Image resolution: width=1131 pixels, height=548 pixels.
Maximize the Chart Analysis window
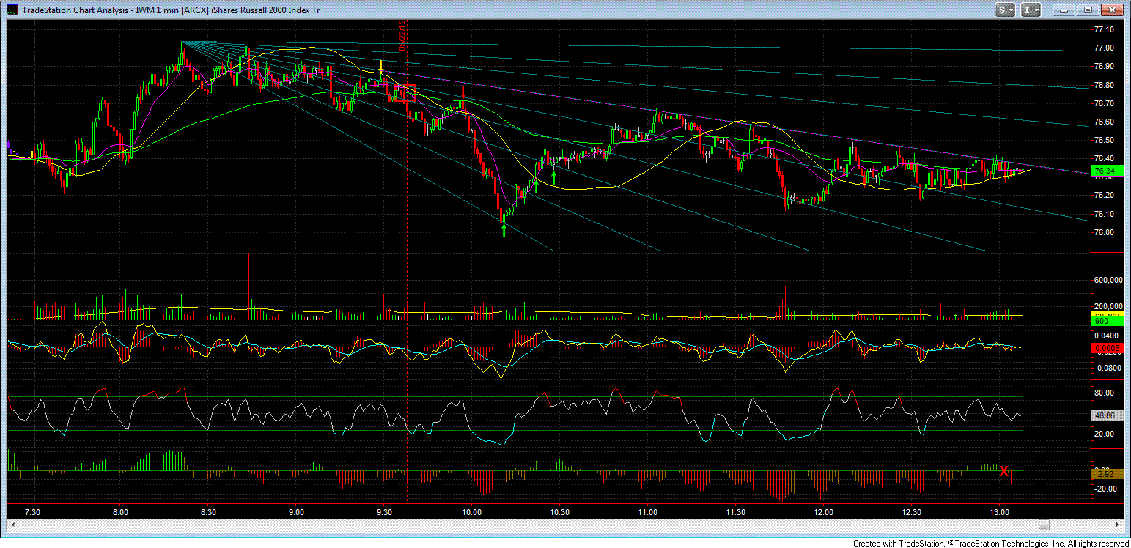point(1088,10)
